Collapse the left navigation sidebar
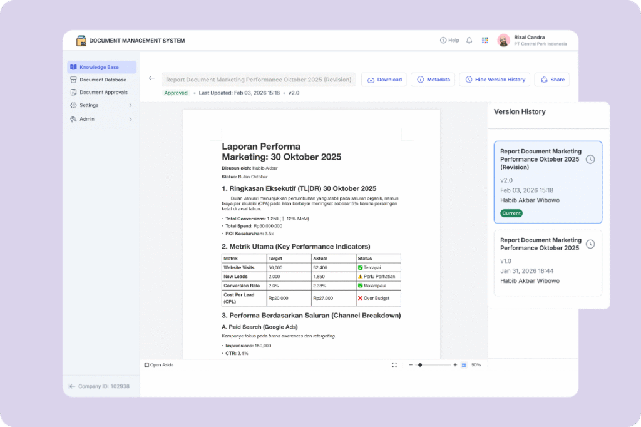 71,386
